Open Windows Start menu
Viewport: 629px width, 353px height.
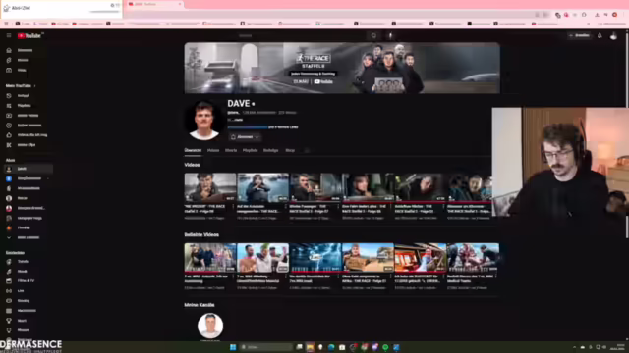[x=233, y=347]
